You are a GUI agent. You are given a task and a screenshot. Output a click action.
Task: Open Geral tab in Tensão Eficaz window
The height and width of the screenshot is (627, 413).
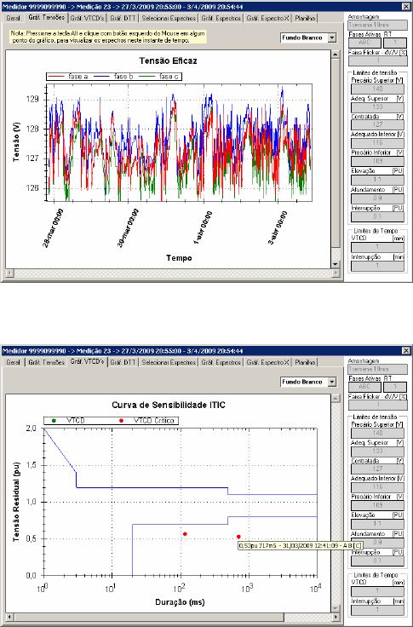13,18
